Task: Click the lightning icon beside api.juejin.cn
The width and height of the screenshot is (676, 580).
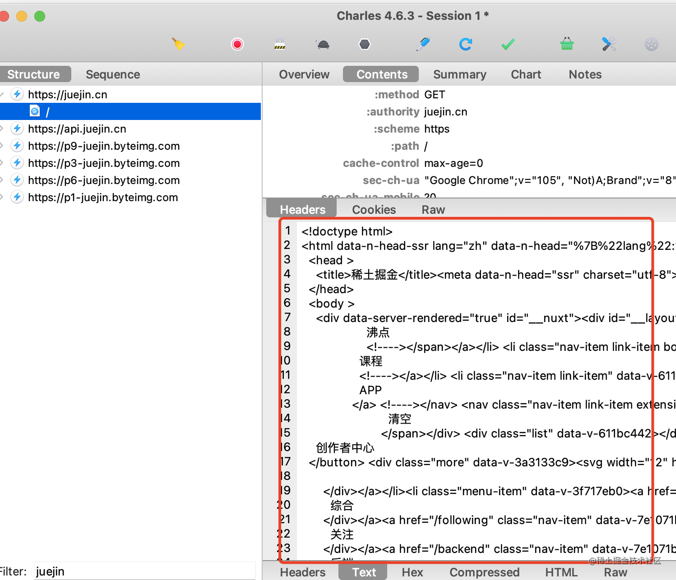Action: pos(17,129)
